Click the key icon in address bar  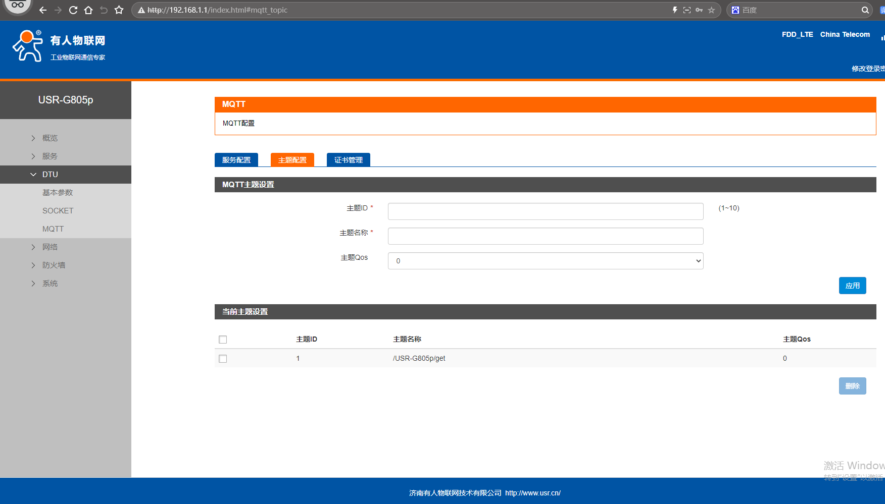[699, 10]
